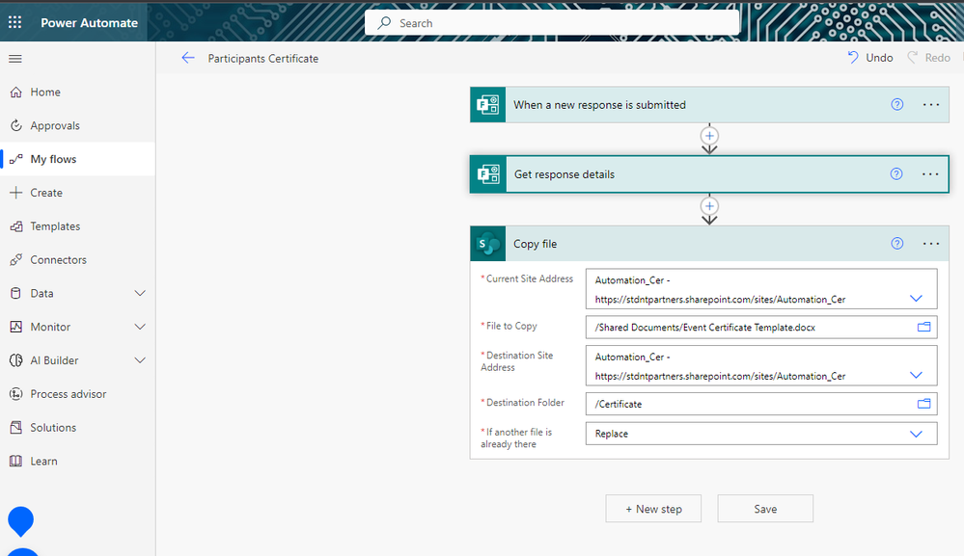Click in the Search box
Image resolution: width=964 pixels, height=556 pixels.
tap(552, 23)
